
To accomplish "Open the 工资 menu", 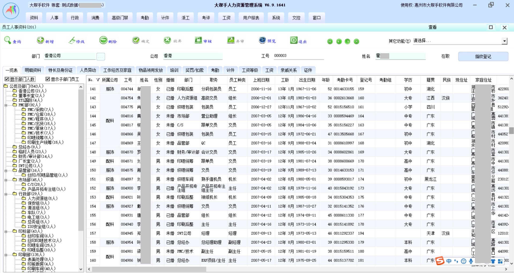I will [226, 18].
